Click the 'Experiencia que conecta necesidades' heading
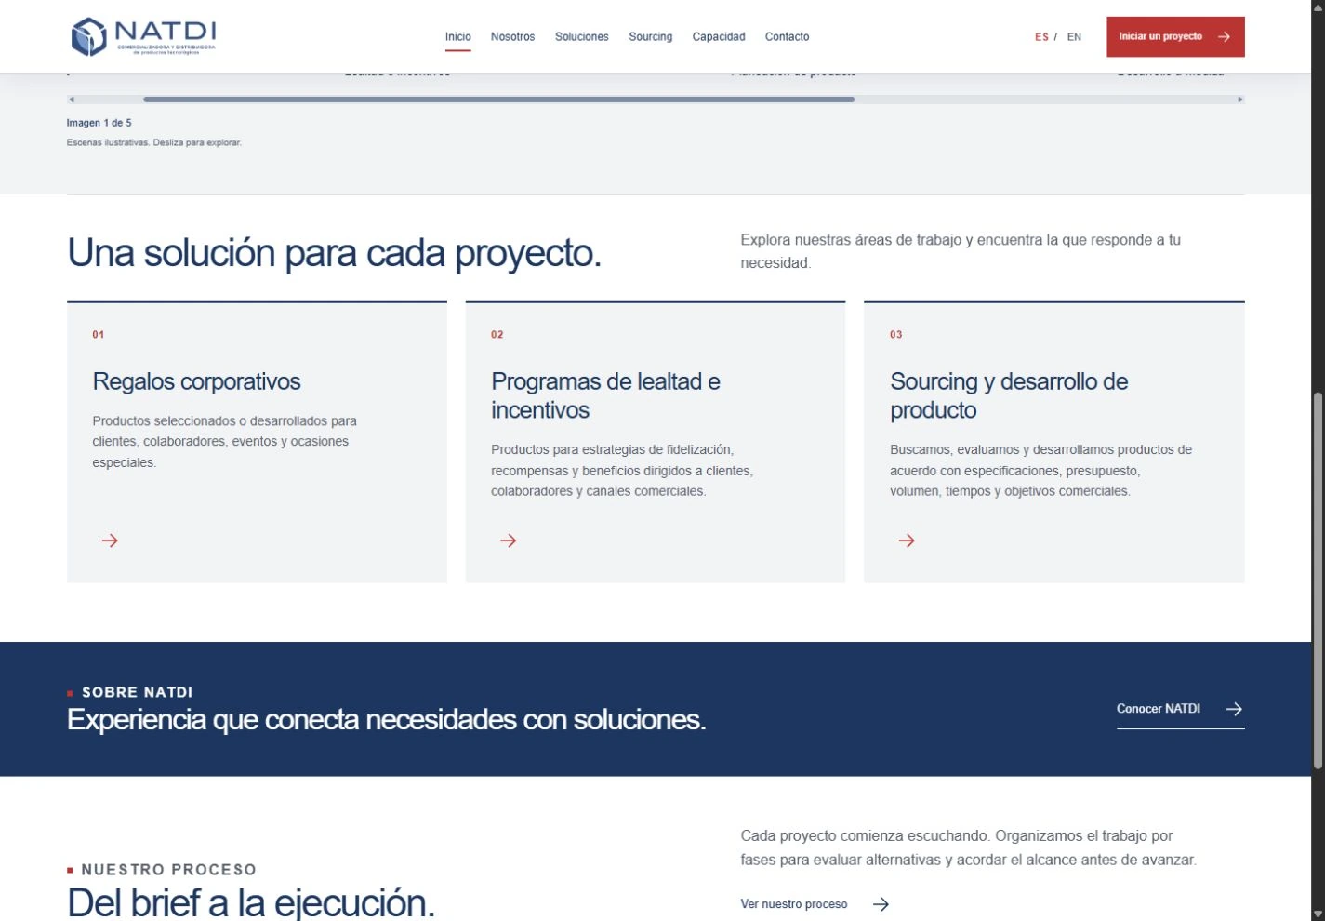The width and height of the screenshot is (1325, 921). (x=386, y=719)
